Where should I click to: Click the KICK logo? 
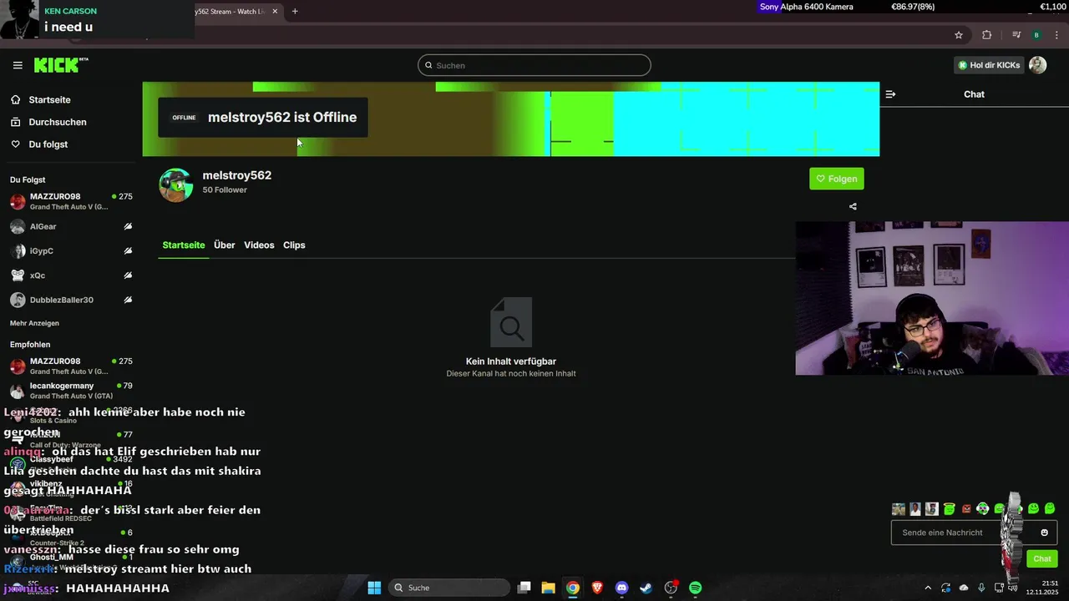pos(61,65)
